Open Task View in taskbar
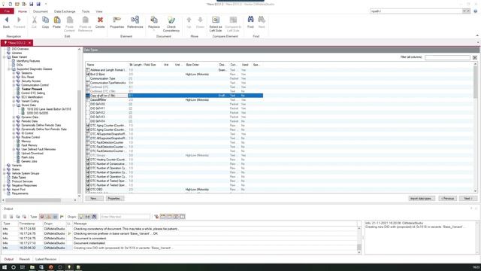Screen dimensions: 481x271 pyautogui.click(x=23, y=267)
